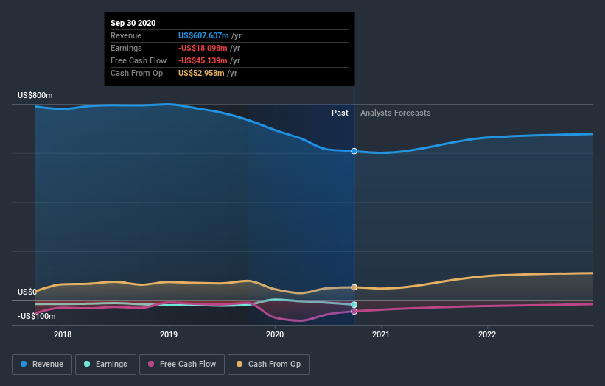
Task: Click the US$800m y-axis label
Action: coord(35,95)
